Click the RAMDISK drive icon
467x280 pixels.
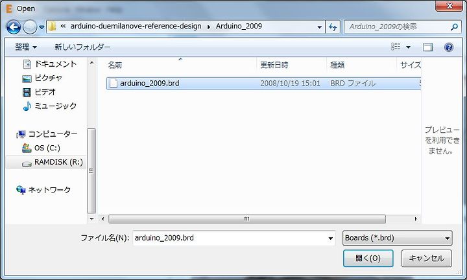27,164
